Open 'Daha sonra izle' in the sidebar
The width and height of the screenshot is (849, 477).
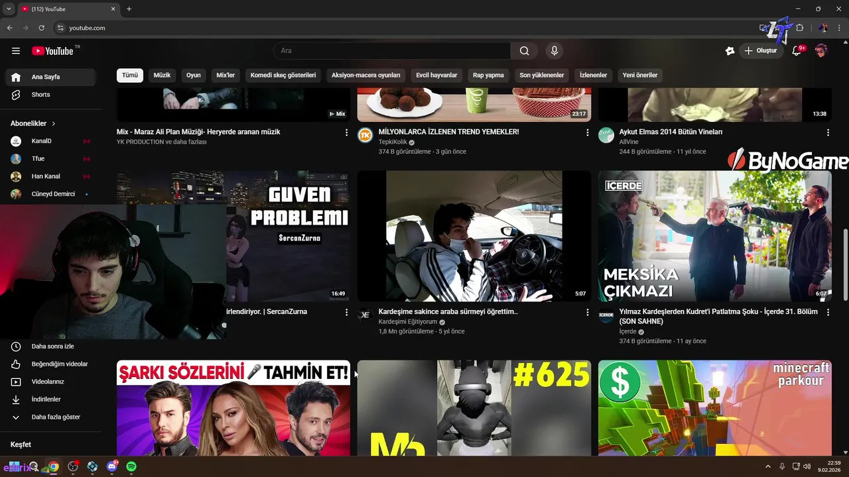(x=50, y=346)
